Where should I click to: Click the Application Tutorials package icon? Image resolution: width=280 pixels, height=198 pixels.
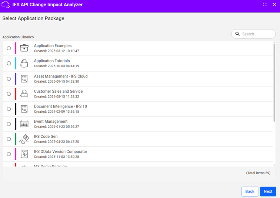[24, 63]
